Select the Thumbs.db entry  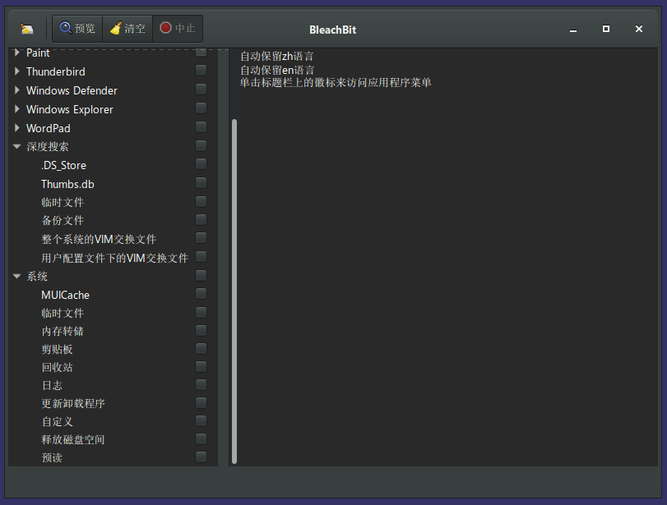(x=67, y=184)
